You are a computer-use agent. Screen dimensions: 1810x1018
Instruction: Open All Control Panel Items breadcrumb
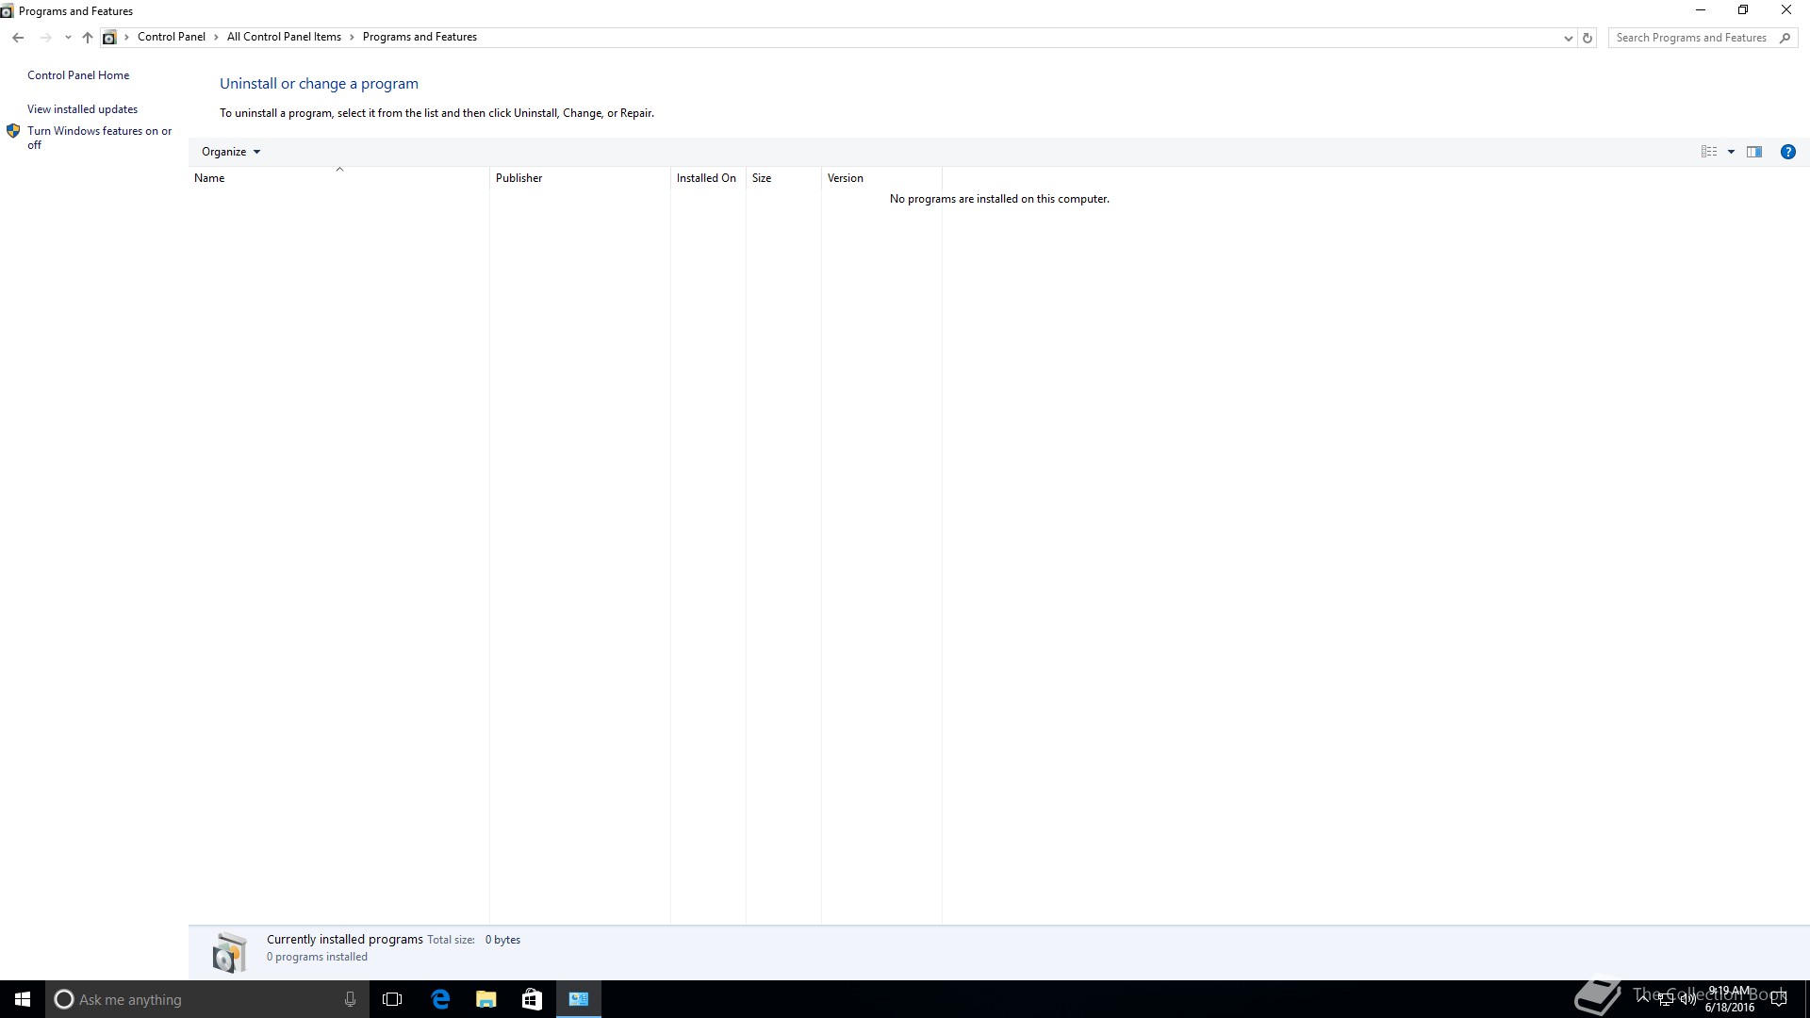(x=284, y=37)
